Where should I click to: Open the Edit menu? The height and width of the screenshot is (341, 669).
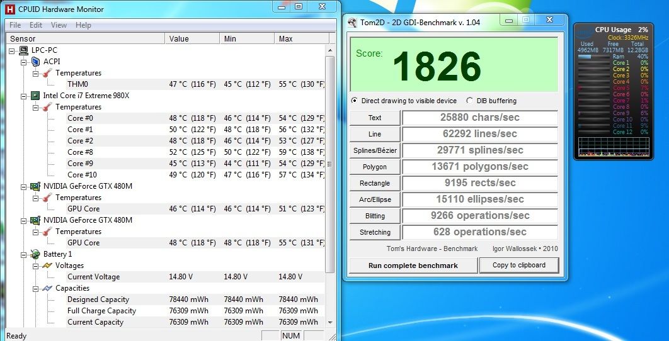[x=36, y=25]
